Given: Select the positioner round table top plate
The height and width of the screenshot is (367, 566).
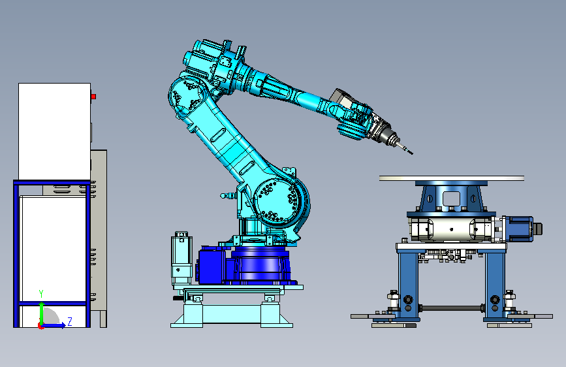Looking at the screenshot, I should [x=452, y=178].
